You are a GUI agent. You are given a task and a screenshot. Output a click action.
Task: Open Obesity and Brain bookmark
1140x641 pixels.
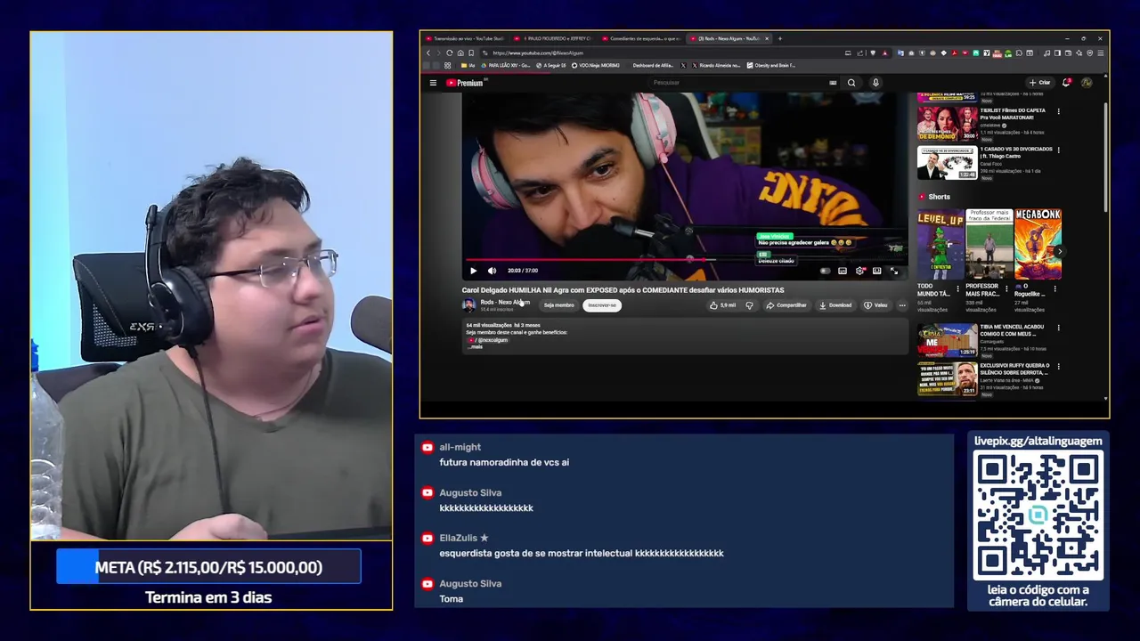pyautogui.click(x=771, y=65)
